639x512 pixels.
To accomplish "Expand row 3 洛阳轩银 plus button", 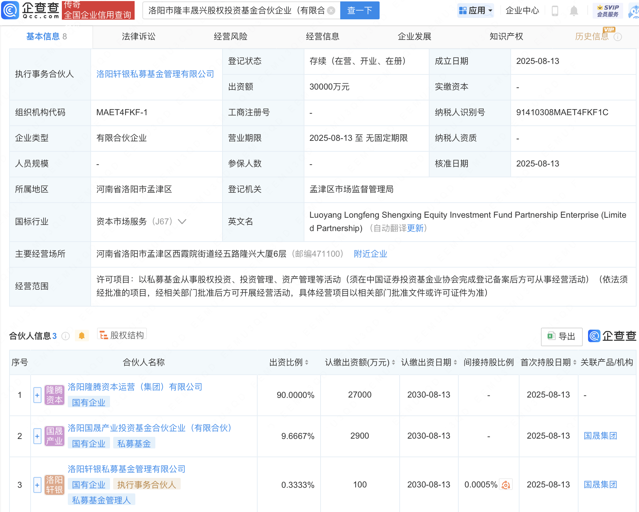I will click(37, 485).
